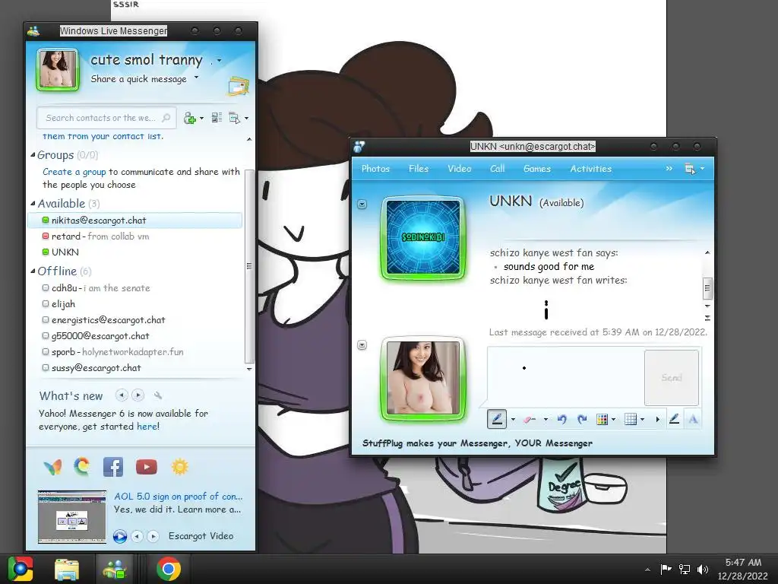This screenshot has width=778, height=584.
Task: Open the Photos tab in chat window
Action: tap(375, 169)
